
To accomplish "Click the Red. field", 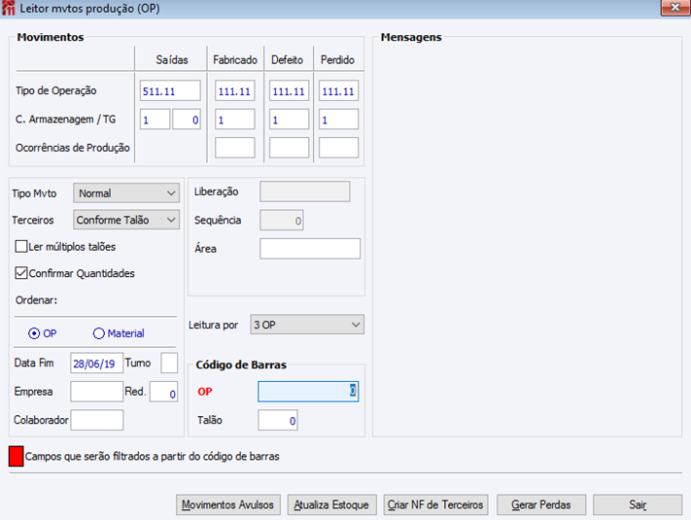I will (x=163, y=392).
